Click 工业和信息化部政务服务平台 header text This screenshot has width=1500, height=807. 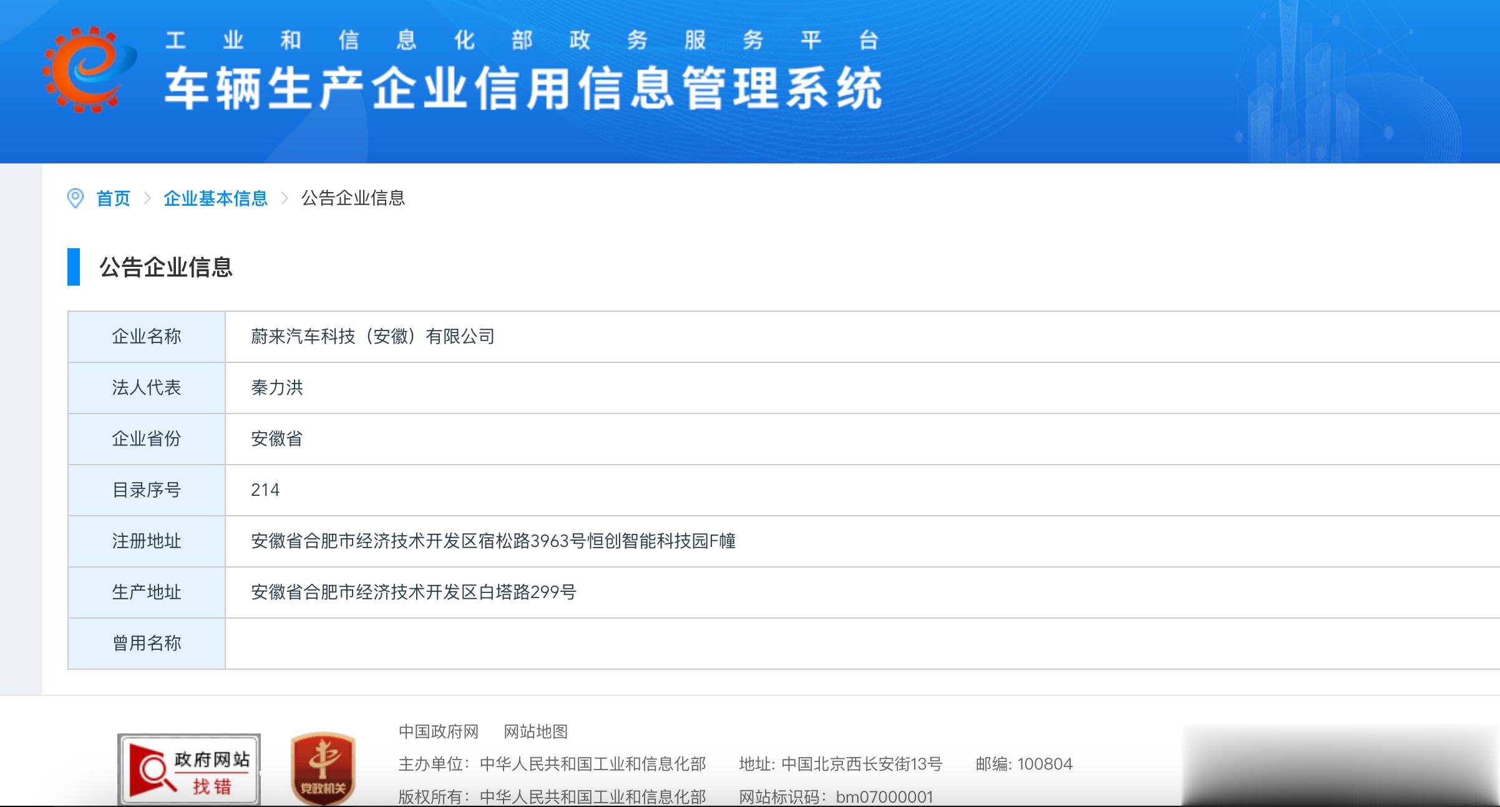pos(523,41)
